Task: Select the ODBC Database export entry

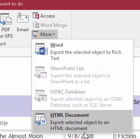Action: tap(82, 98)
